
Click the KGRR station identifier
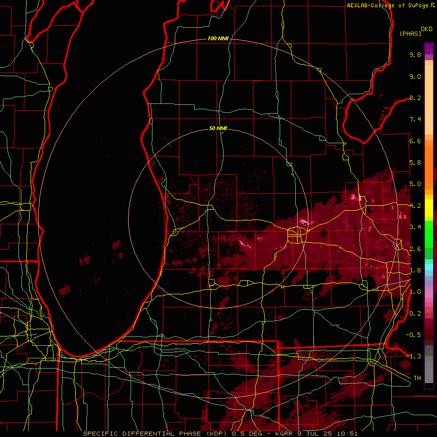[x=284, y=434]
